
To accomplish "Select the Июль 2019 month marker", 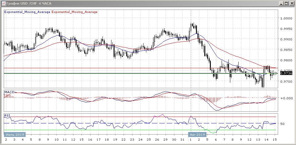I will coord(15,135).
